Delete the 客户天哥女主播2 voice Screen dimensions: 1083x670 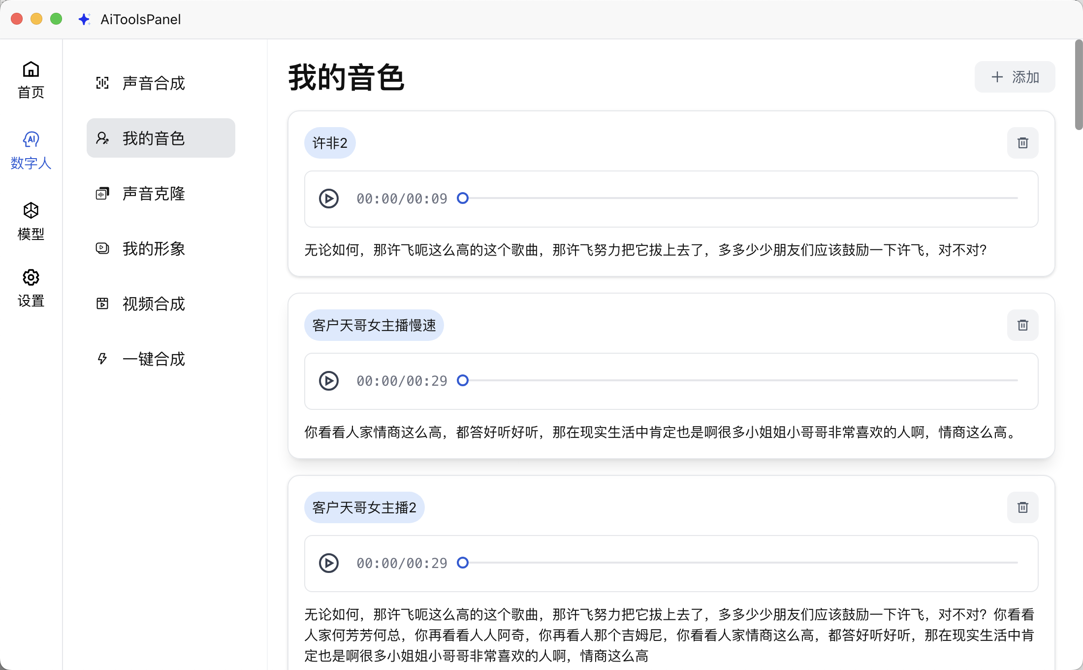point(1023,507)
